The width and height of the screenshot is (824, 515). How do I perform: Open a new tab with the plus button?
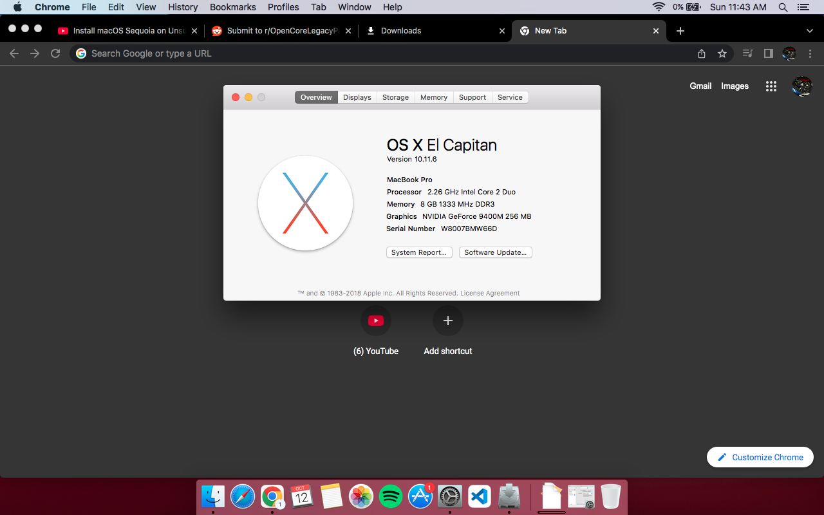pyautogui.click(x=680, y=30)
